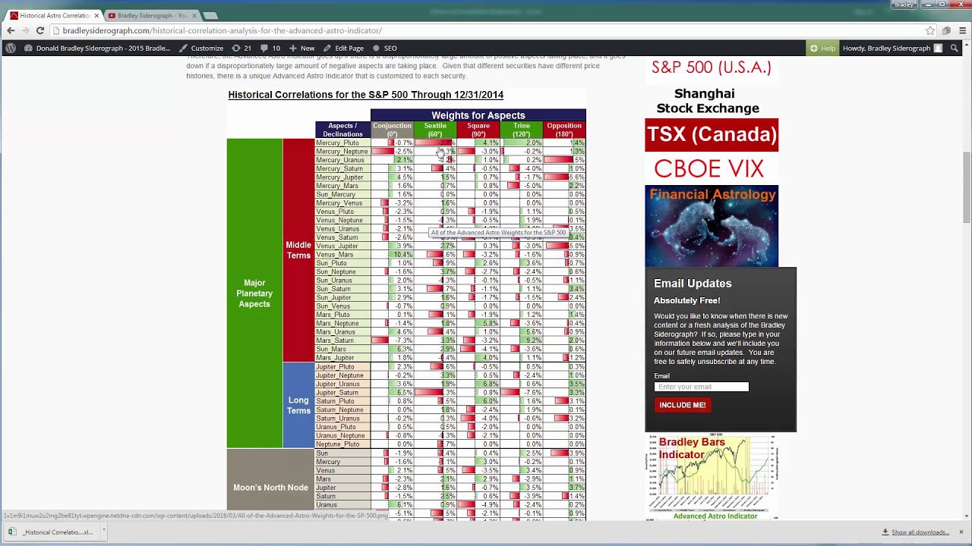Image resolution: width=972 pixels, height=546 pixels.
Task: Click the Sextile (60°) column header
Action: point(435,130)
